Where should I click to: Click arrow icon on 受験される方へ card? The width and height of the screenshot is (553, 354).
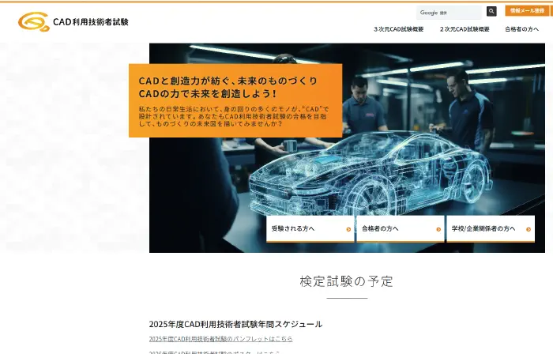348,229
